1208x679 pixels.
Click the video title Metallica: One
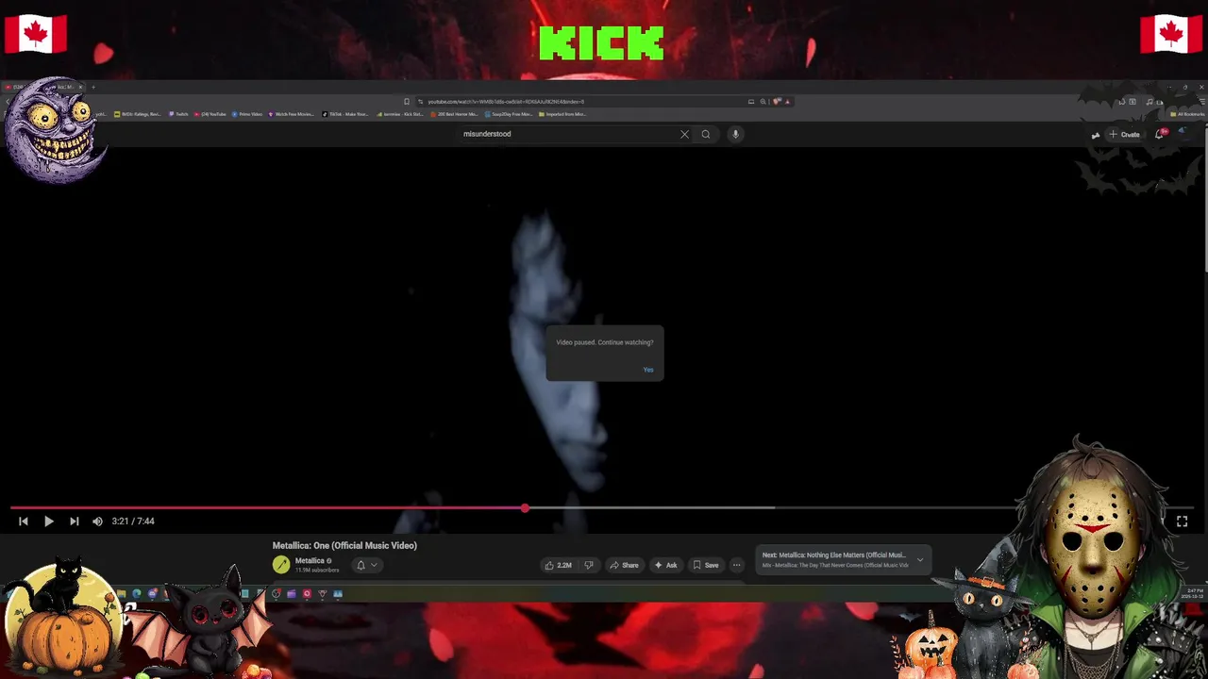[344, 545]
